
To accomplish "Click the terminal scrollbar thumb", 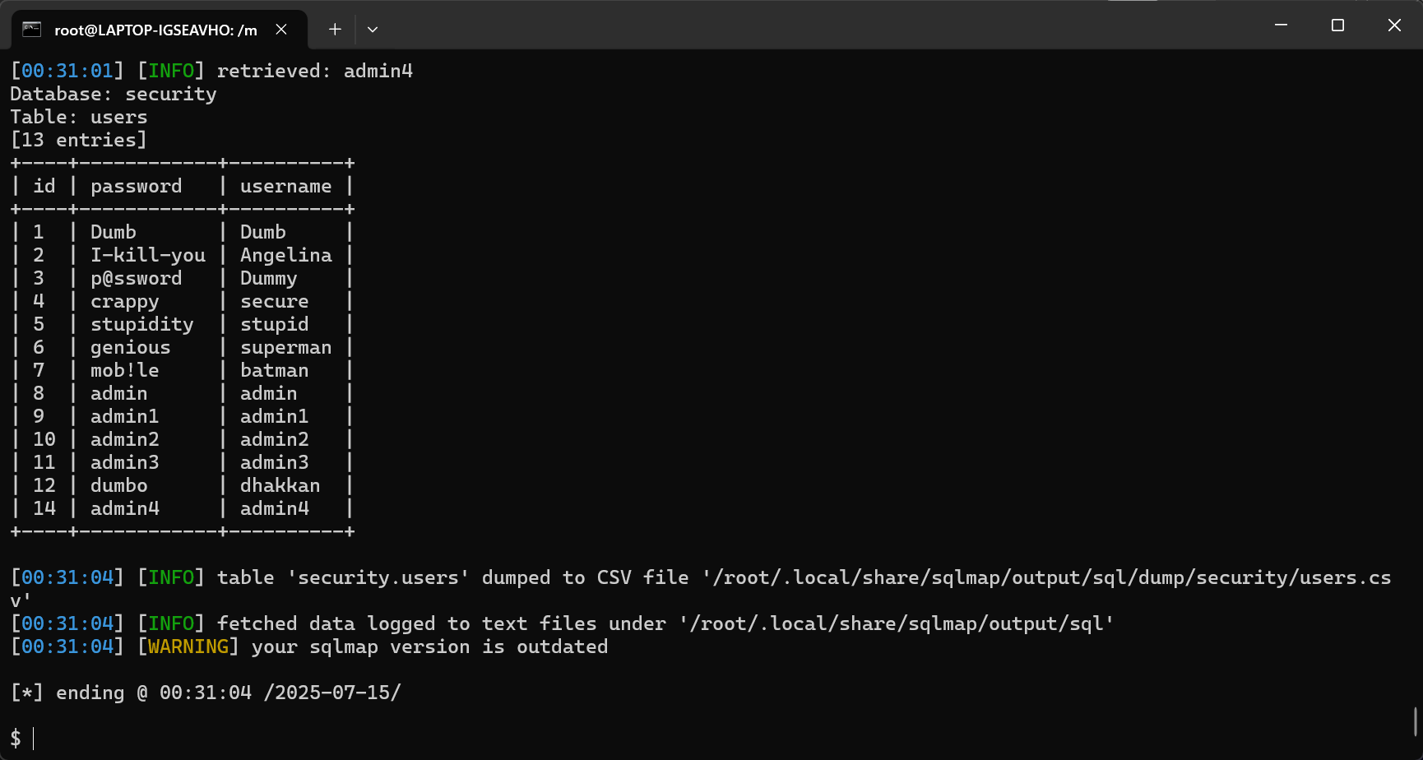I will pos(1416,721).
